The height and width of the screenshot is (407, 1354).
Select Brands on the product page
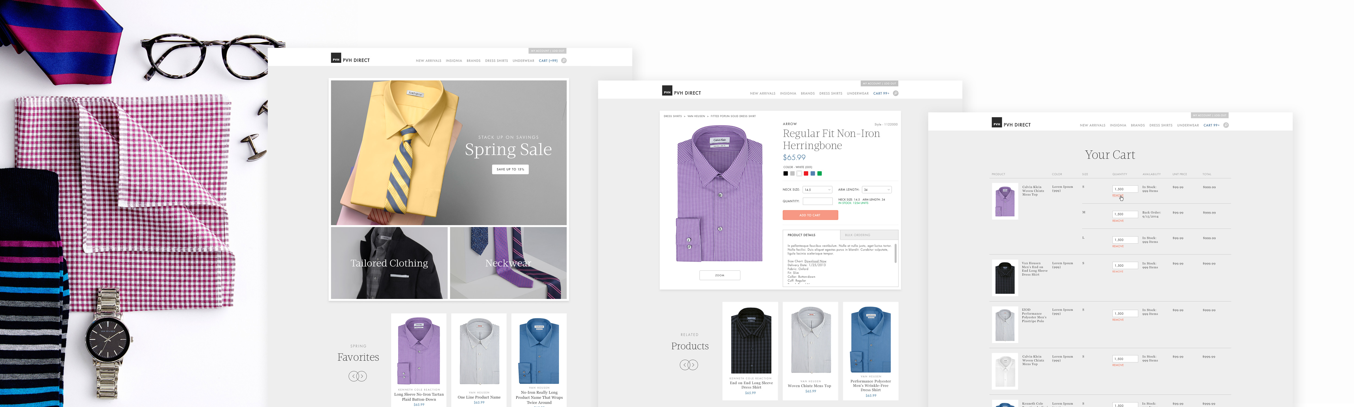807,94
